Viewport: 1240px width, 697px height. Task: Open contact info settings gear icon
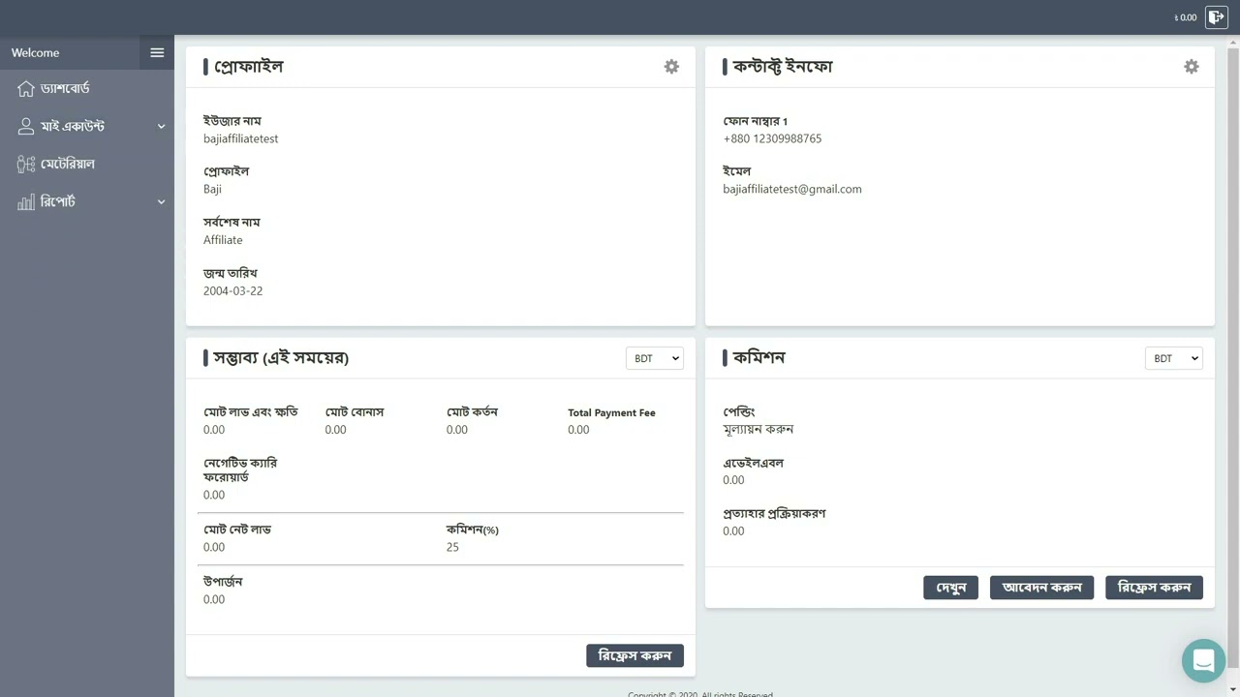coord(1191,67)
